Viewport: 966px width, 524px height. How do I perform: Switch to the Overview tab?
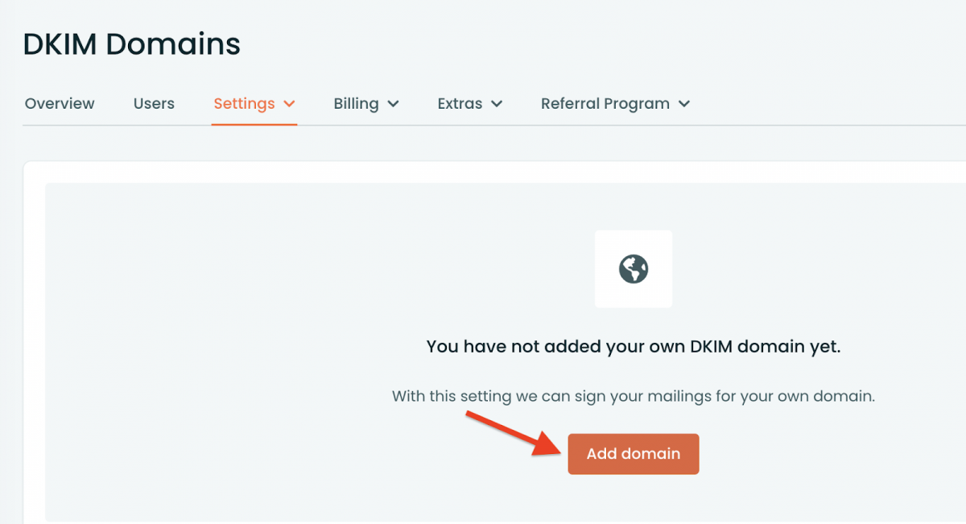pos(59,103)
